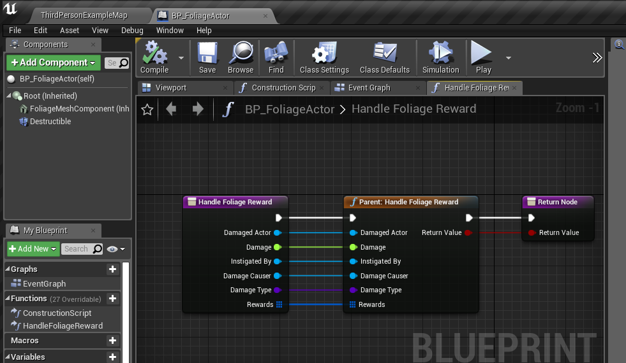Open Class Settings from toolbar
Screen dimensions: 626x363
(x=324, y=54)
